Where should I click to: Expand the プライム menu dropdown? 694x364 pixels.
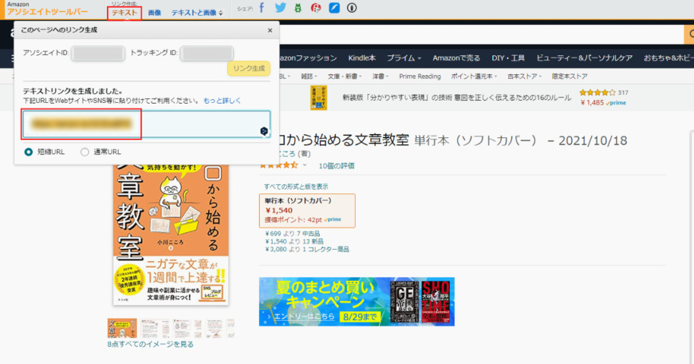404,58
